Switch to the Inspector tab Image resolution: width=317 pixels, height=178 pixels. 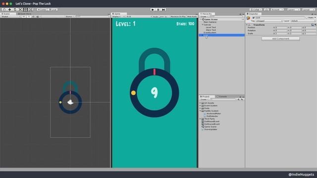coord(254,14)
